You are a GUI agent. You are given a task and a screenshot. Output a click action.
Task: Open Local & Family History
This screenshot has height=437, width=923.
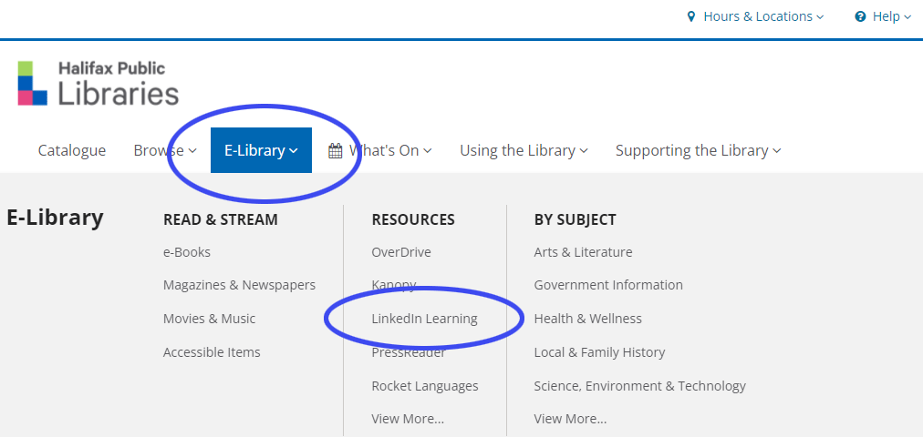pyautogui.click(x=599, y=352)
